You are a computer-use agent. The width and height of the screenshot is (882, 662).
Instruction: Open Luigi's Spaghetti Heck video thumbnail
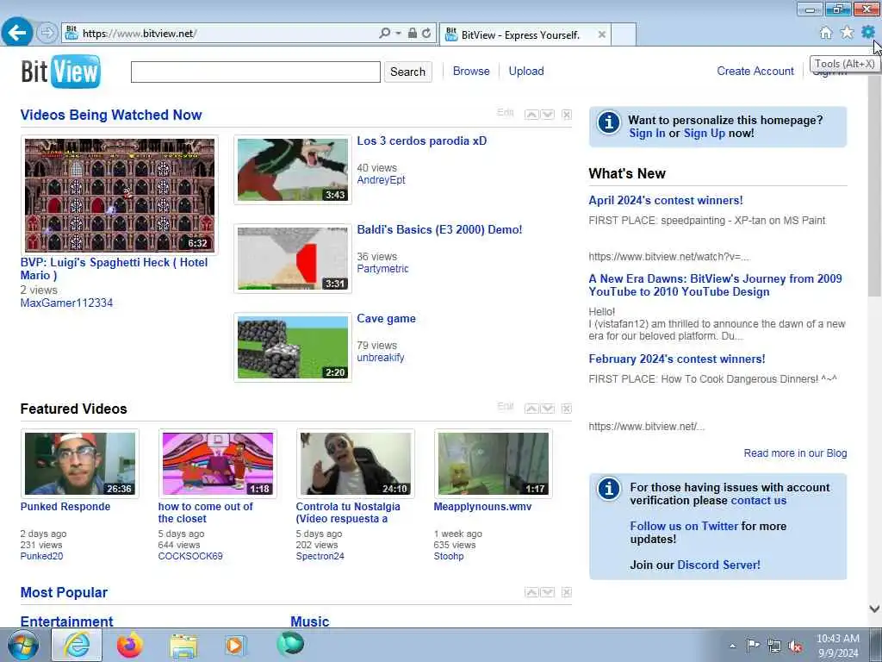point(119,195)
